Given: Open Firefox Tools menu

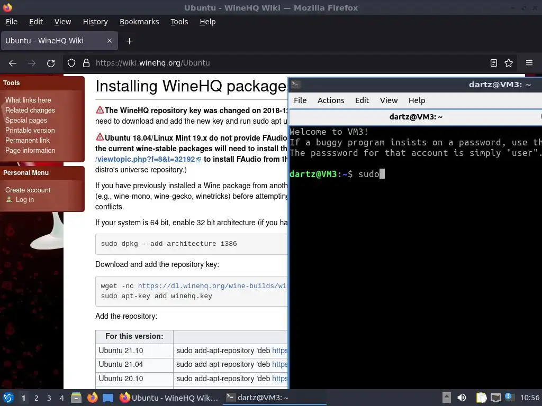Looking at the screenshot, I should (x=179, y=22).
